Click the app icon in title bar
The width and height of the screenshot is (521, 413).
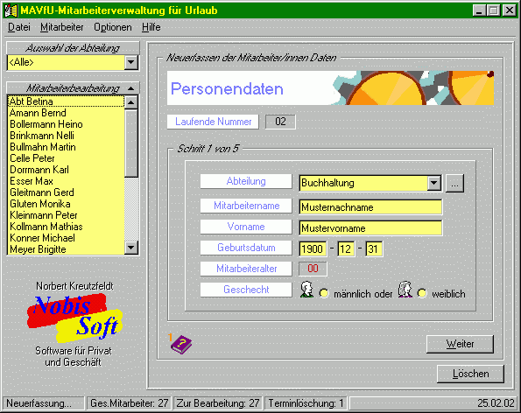pyautogui.click(x=11, y=10)
